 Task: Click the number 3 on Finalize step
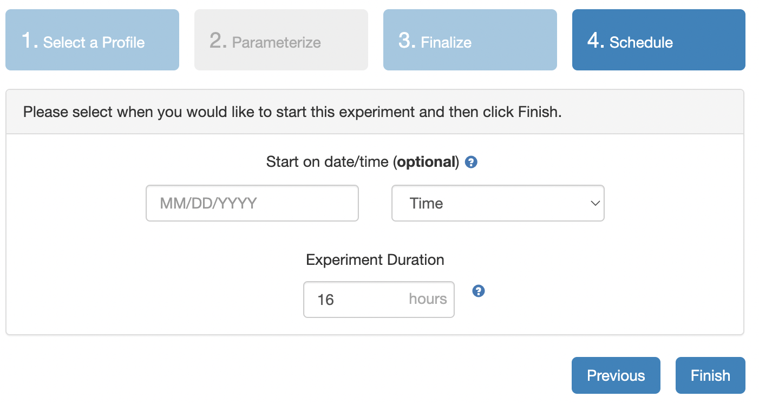(405, 41)
